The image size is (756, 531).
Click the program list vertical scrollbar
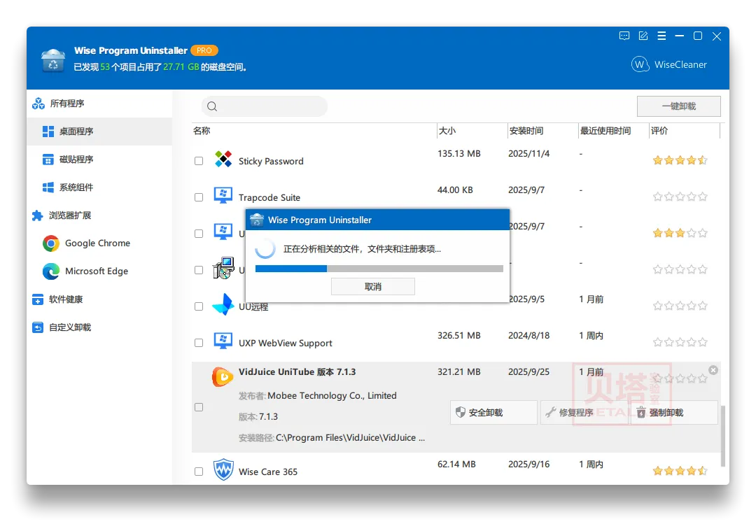click(x=722, y=436)
